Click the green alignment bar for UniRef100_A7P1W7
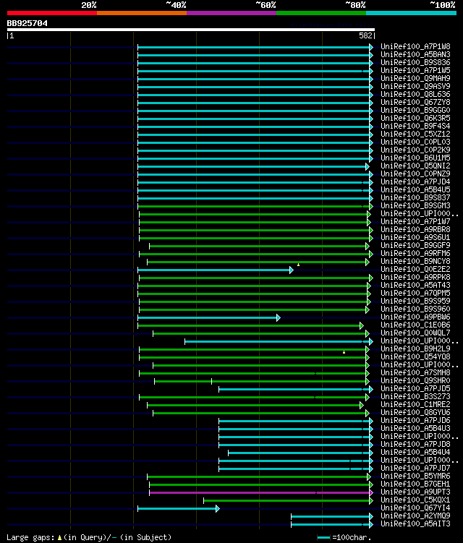This screenshot has width=463, height=543. [253, 222]
